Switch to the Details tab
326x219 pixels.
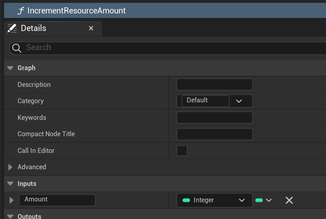[33, 28]
